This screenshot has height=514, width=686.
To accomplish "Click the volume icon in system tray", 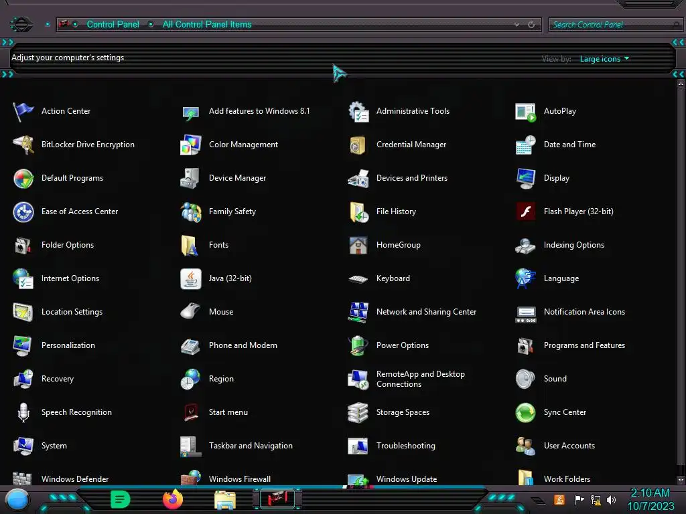I will click(x=611, y=500).
